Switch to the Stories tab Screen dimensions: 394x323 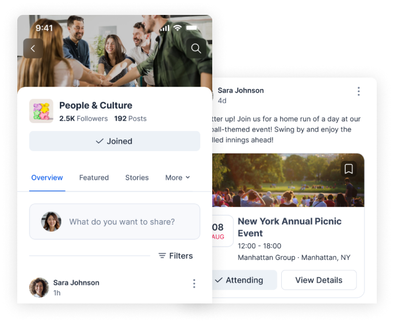tap(137, 178)
